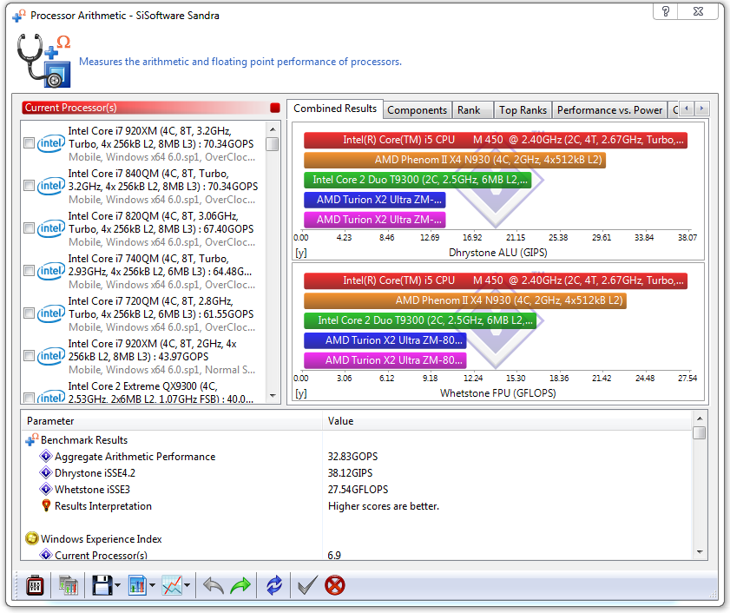Click the diamond icon beside Dhrystone iSSE4.2
730x613 pixels.
coord(46,473)
